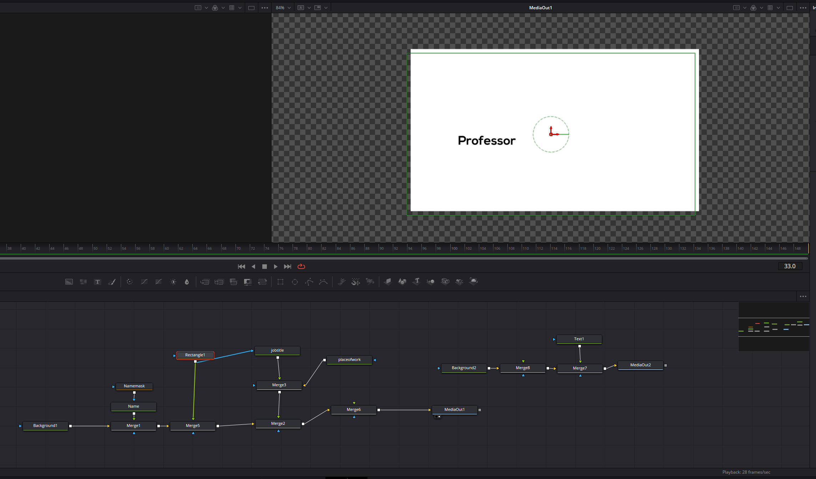Add a pRender particle node
This screenshot has width=816, height=479.
tap(370, 282)
